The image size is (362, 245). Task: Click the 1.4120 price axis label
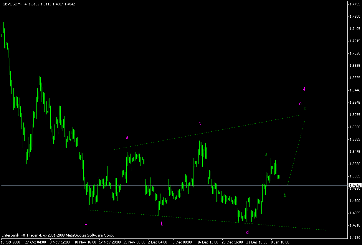355,237
